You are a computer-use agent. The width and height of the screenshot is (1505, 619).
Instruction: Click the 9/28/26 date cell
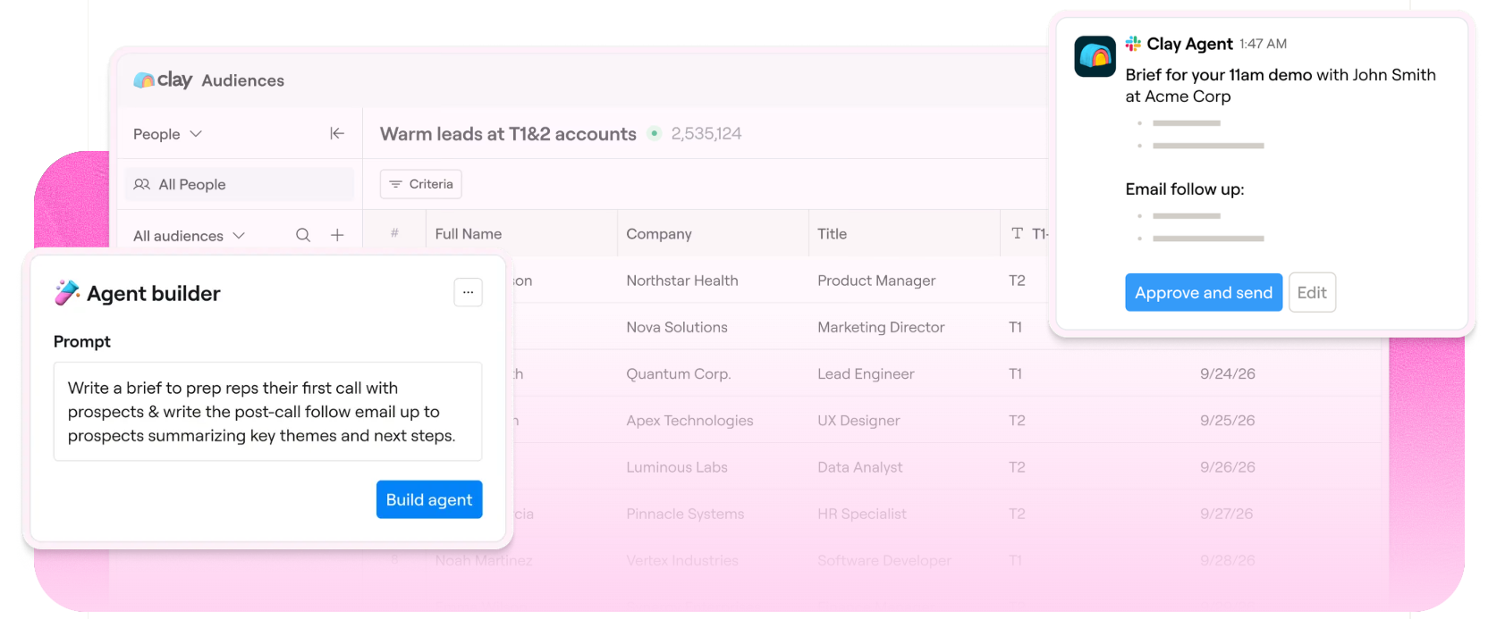tap(1228, 560)
